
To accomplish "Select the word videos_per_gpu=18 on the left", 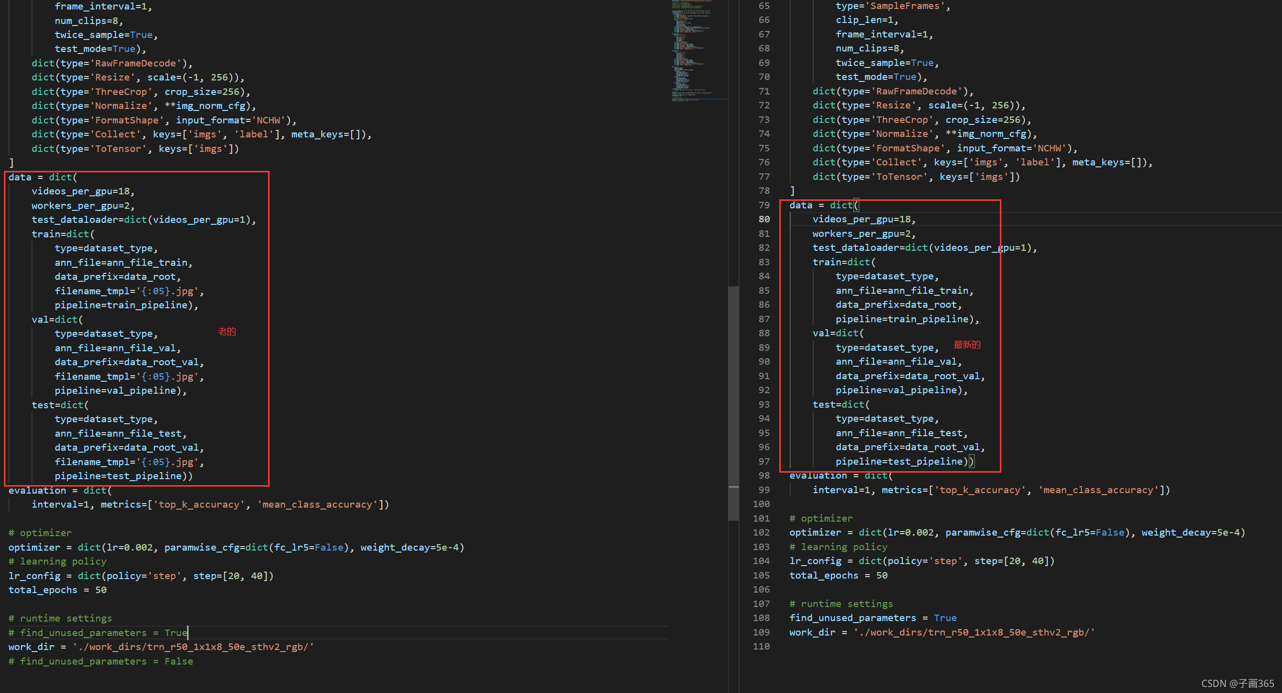I will coord(83,191).
